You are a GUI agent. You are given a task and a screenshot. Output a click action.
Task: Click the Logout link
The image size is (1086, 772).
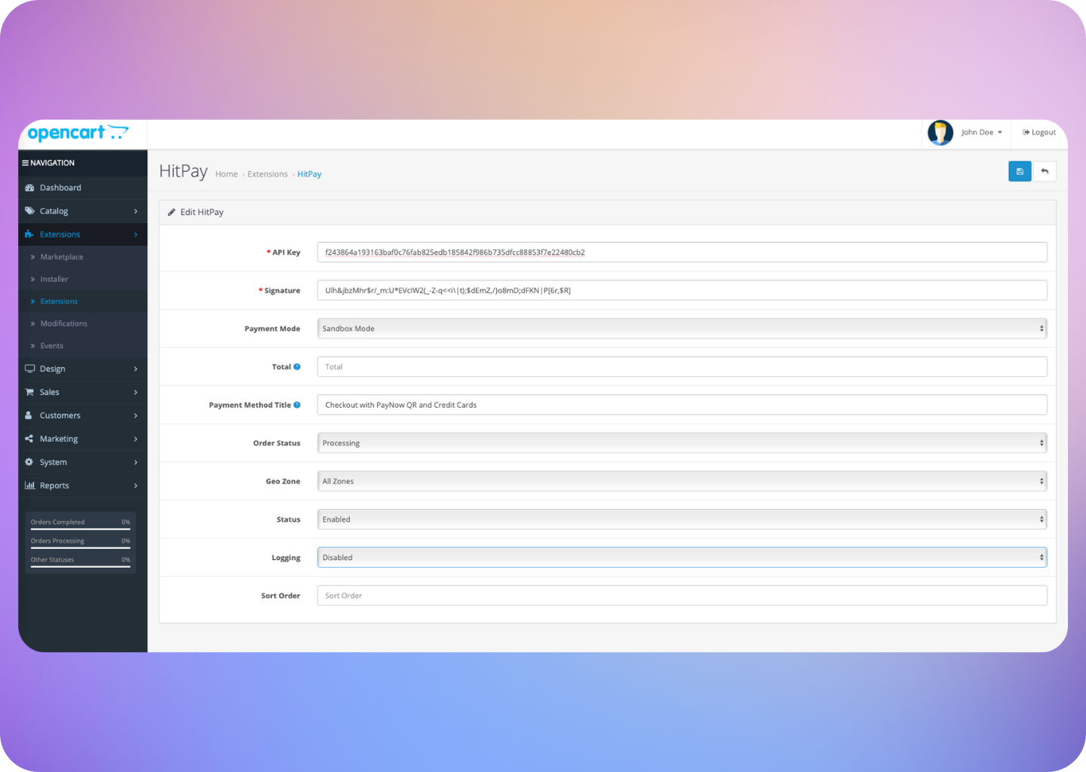tap(1039, 133)
